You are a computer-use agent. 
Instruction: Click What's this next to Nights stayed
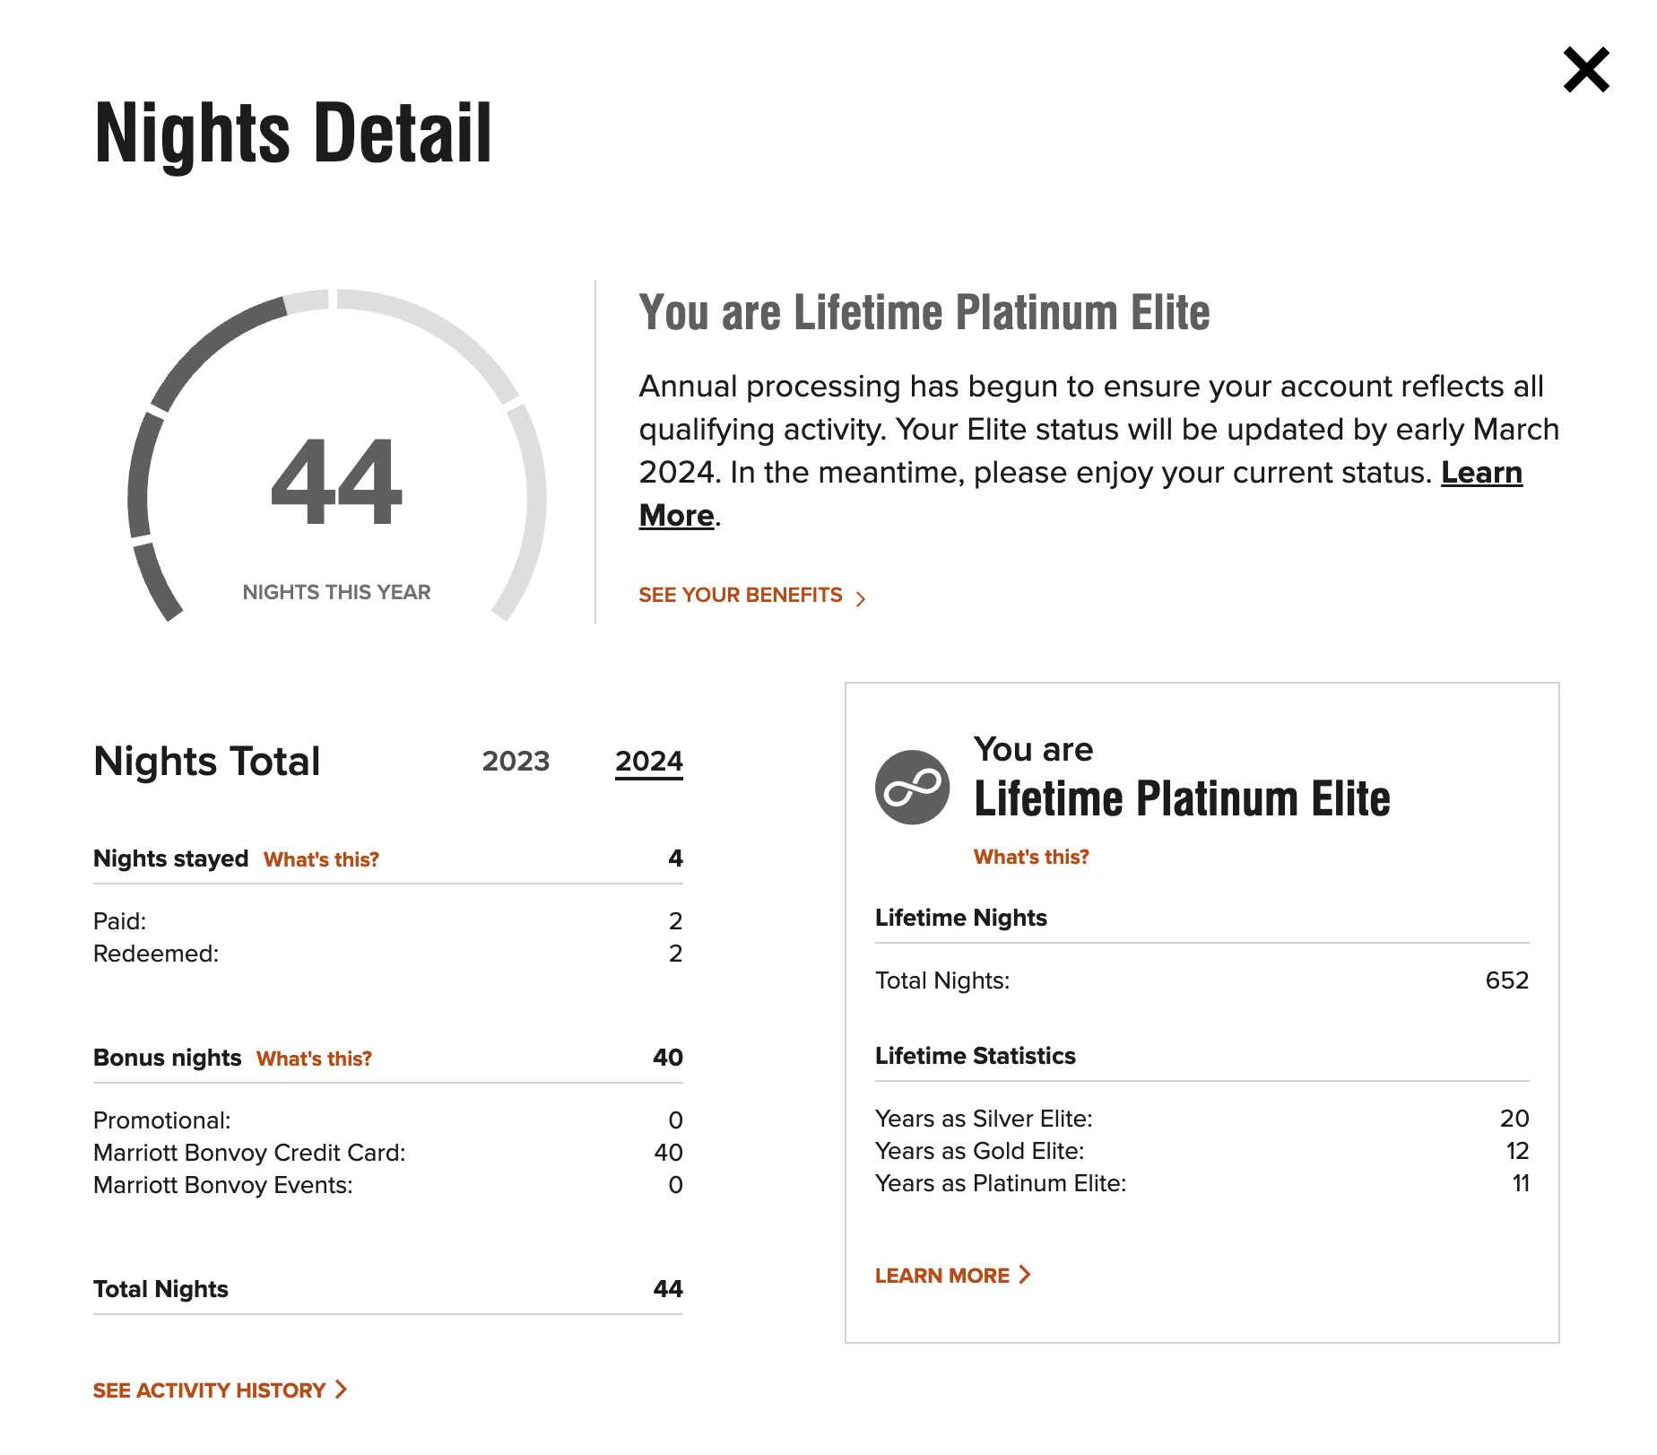[320, 859]
